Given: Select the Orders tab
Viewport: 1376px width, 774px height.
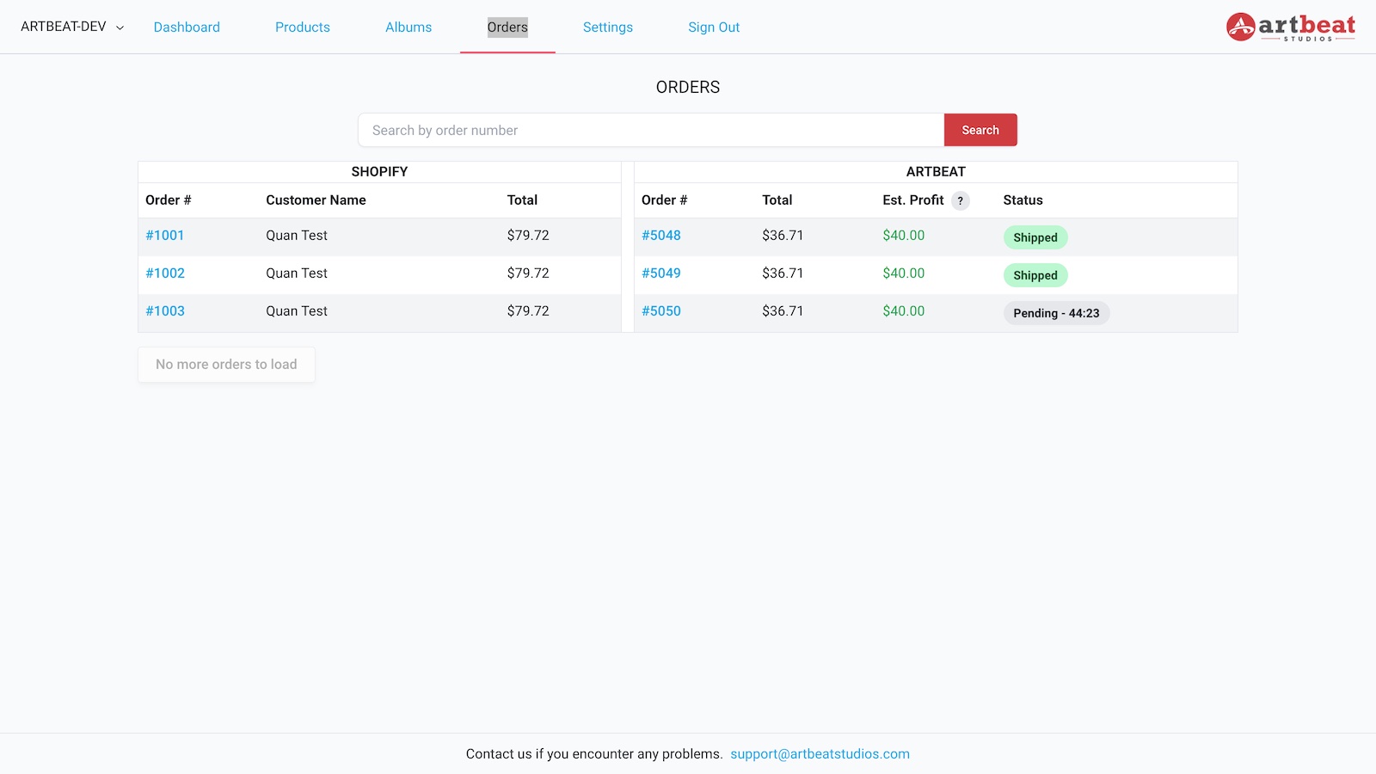Looking at the screenshot, I should pos(507,27).
